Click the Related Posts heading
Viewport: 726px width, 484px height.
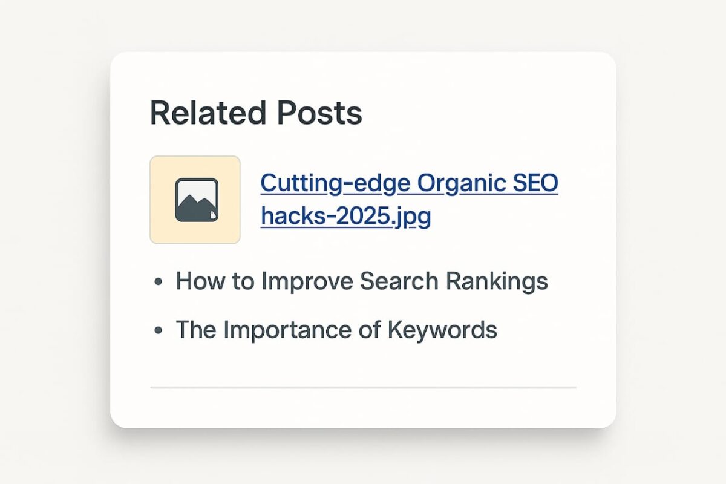[256, 113]
